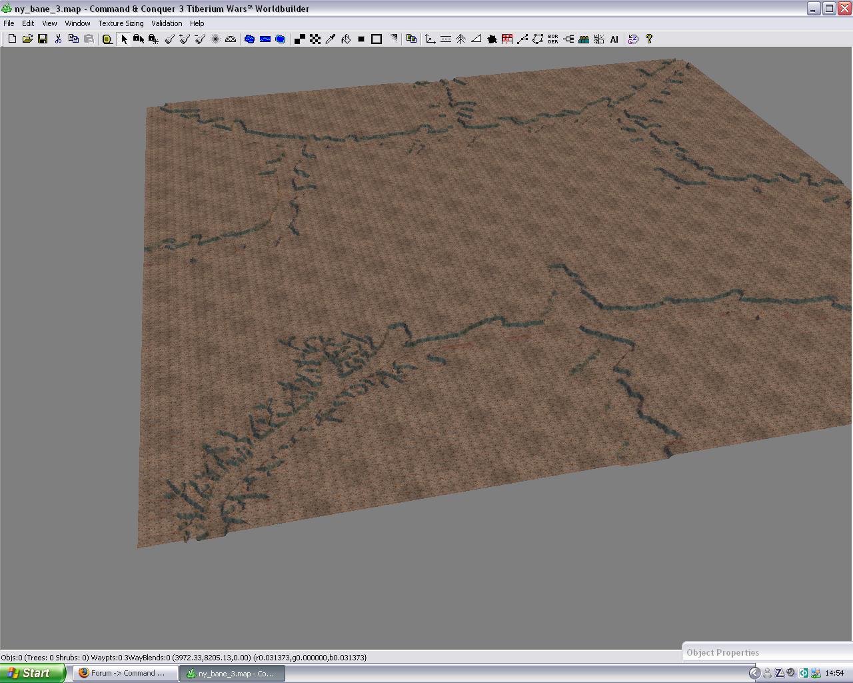Click the yellow question mark help icon
853x683 pixels.
648,39
